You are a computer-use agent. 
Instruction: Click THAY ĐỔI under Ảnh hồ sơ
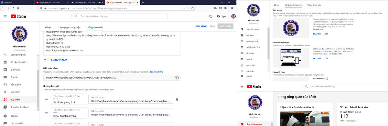317,34
